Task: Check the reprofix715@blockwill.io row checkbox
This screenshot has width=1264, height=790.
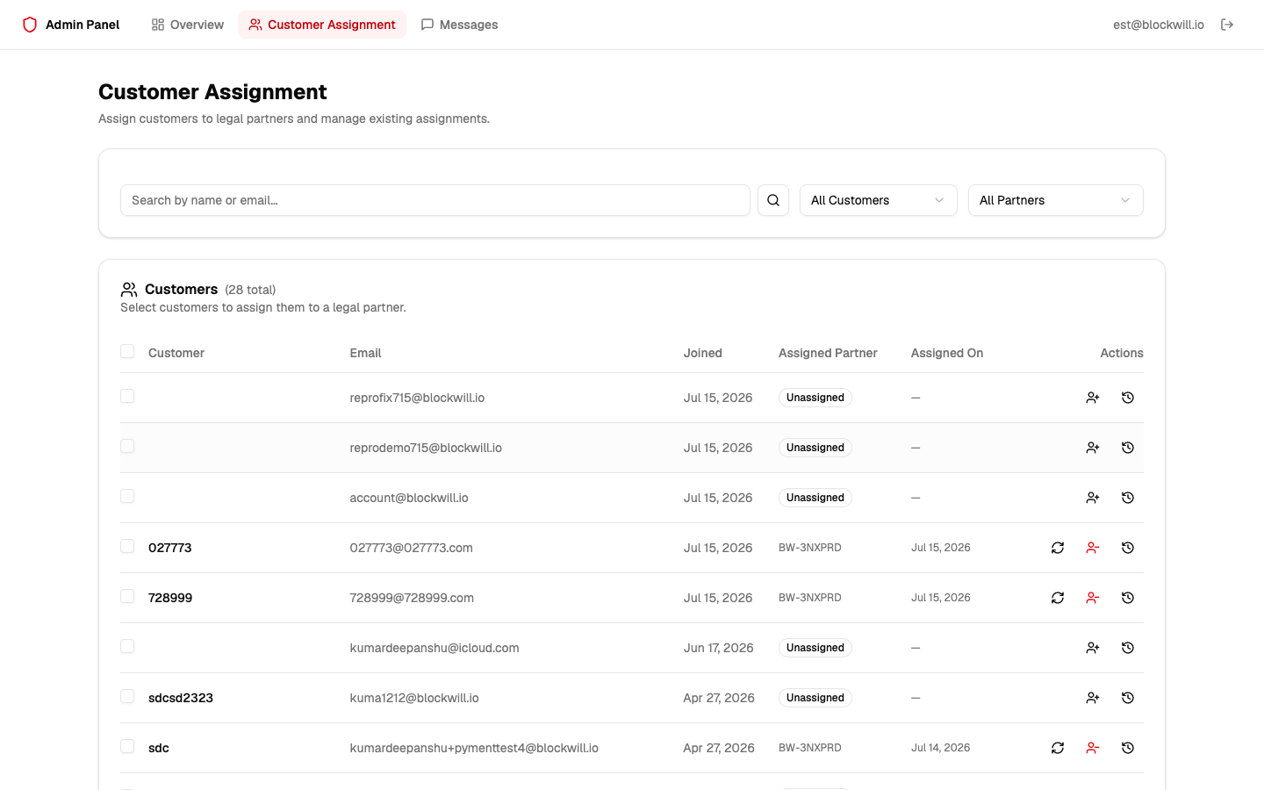Action: click(127, 396)
